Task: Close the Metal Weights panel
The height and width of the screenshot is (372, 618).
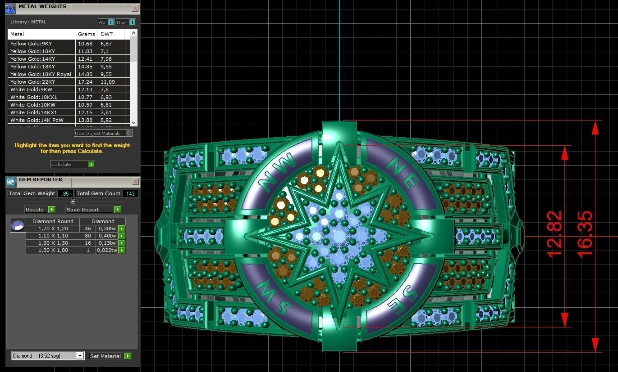Action: pos(135,8)
